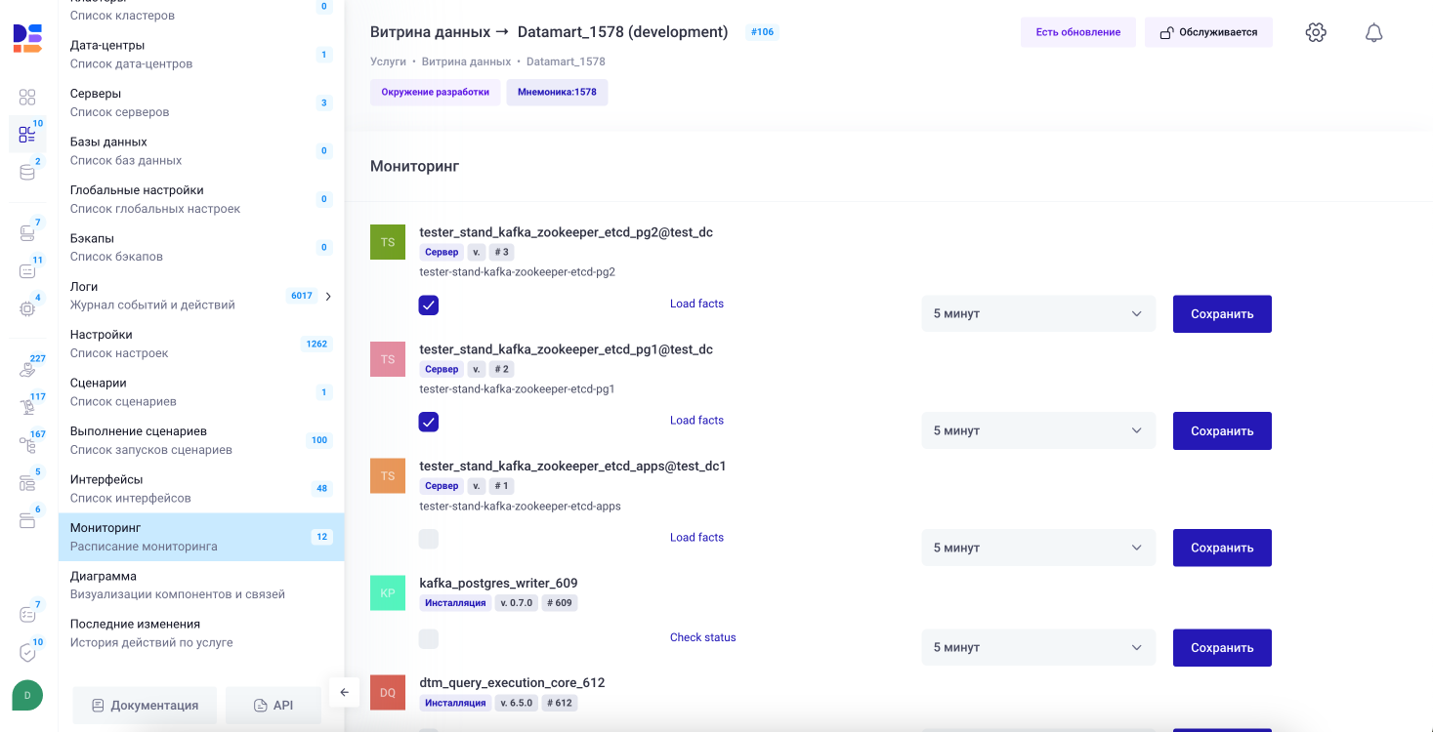Uncheck monitoring for tester_stand_kafka_zookeeper_etcd_pg2
This screenshot has height=732, width=1433.
point(428,305)
